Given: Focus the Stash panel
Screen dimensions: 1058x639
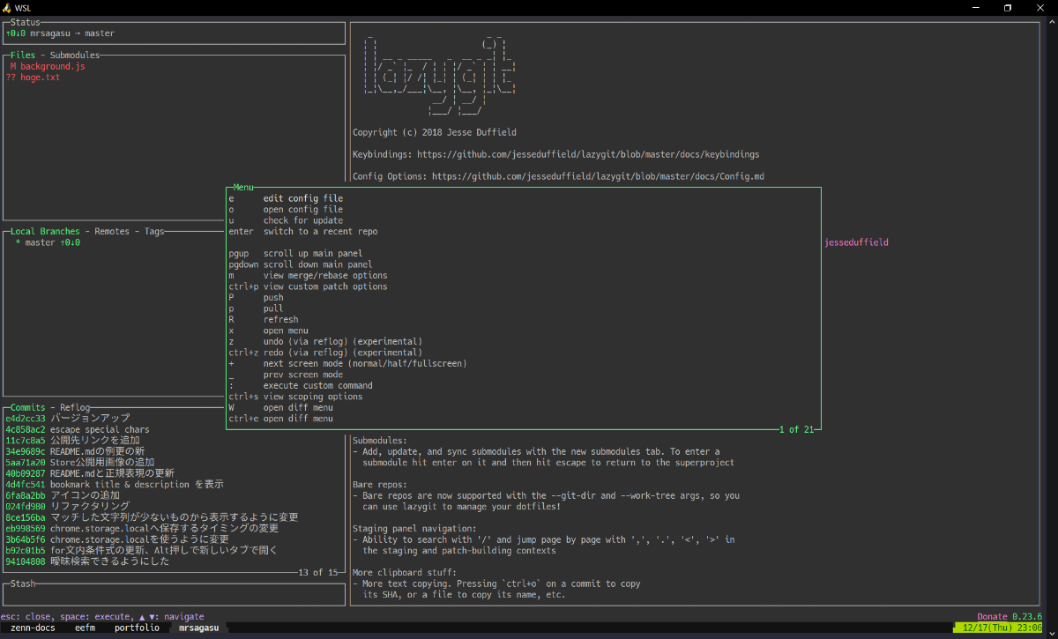Looking at the screenshot, I should click(174, 595).
